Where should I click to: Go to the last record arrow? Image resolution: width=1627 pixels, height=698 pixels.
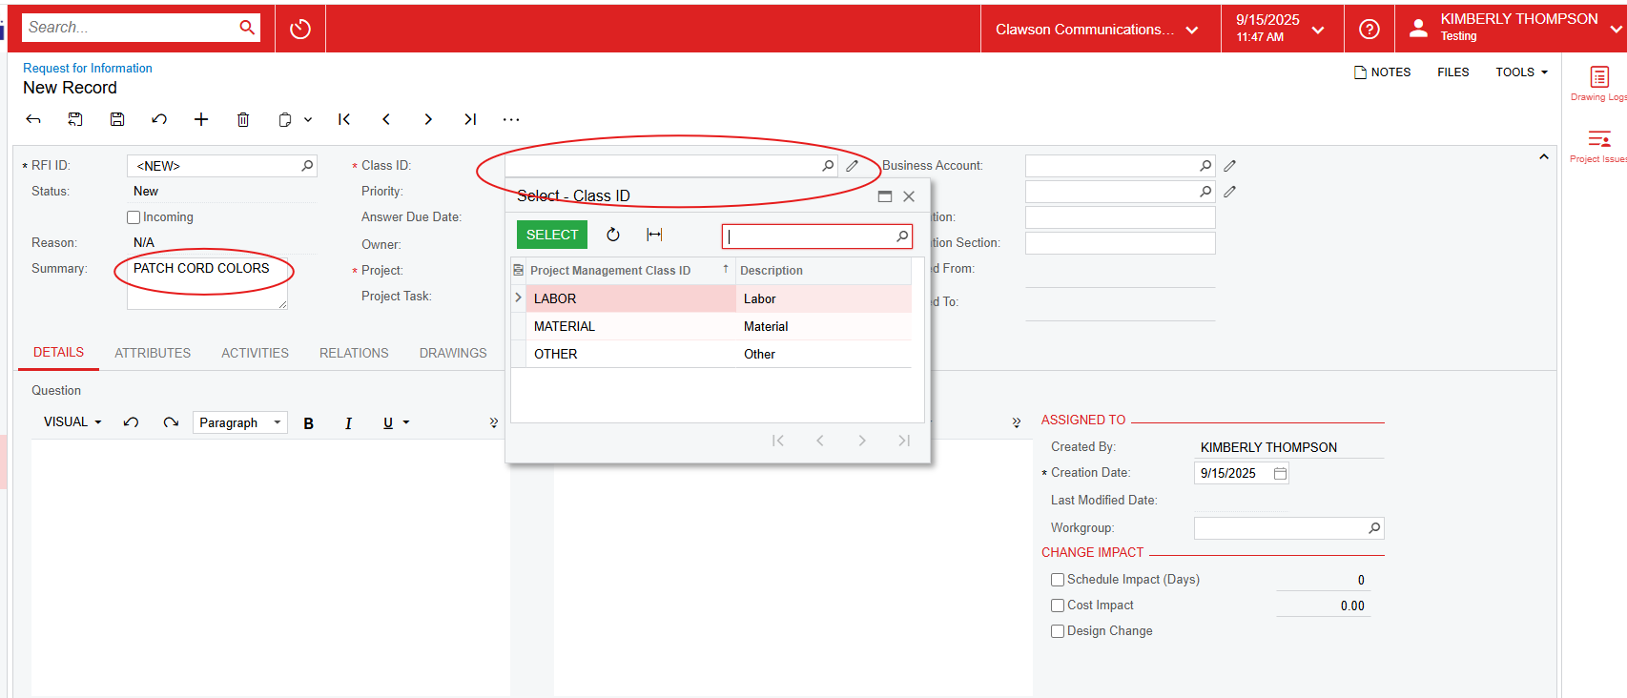point(470,119)
